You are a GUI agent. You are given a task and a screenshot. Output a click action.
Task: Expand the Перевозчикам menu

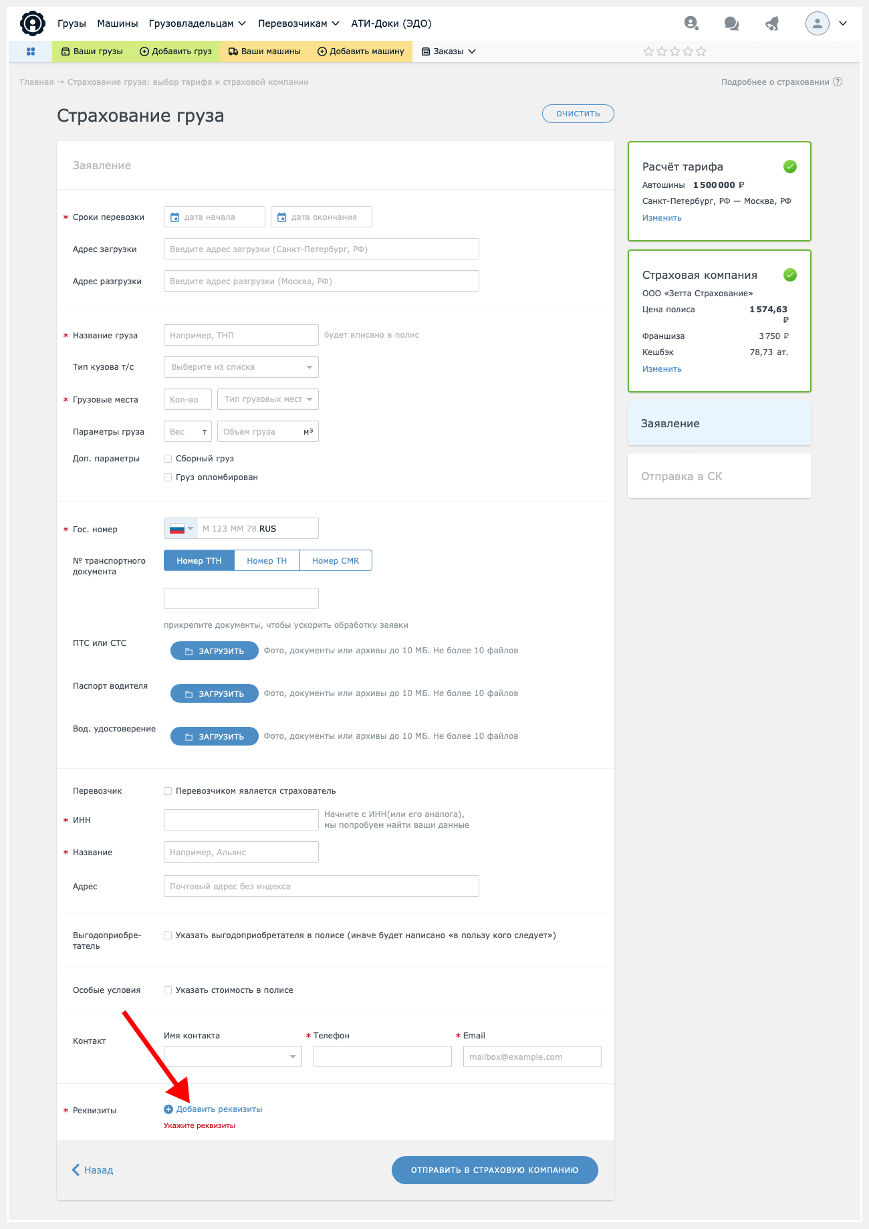click(299, 23)
